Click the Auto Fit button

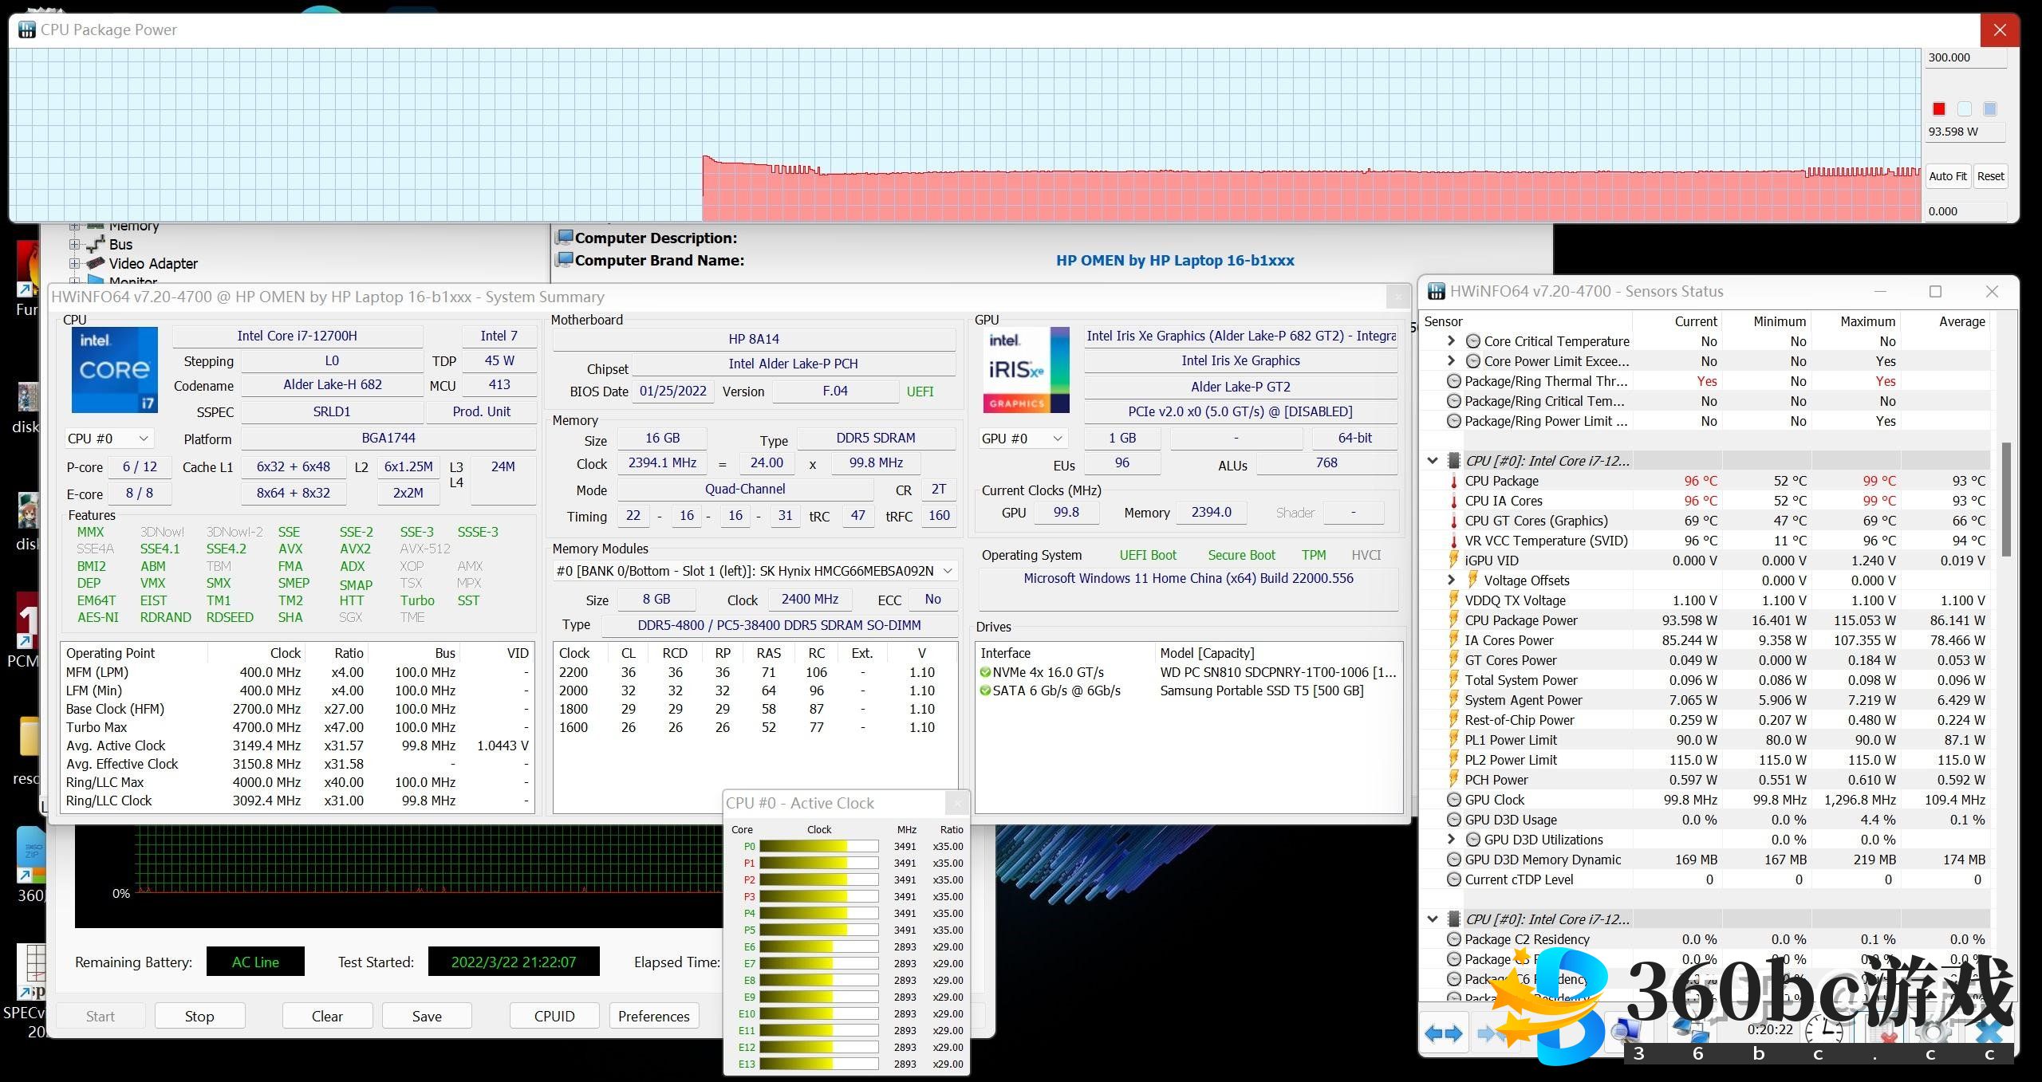(x=1947, y=176)
